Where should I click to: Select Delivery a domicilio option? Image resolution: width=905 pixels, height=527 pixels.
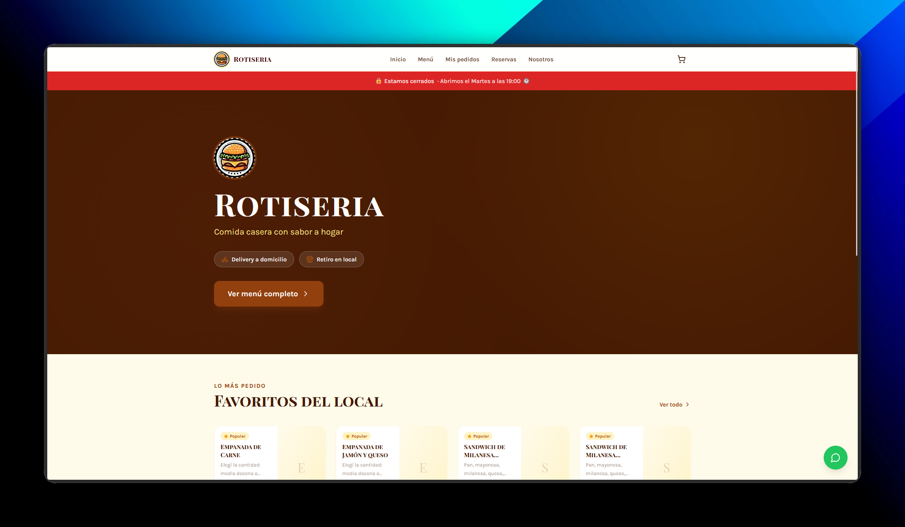point(254,259)
